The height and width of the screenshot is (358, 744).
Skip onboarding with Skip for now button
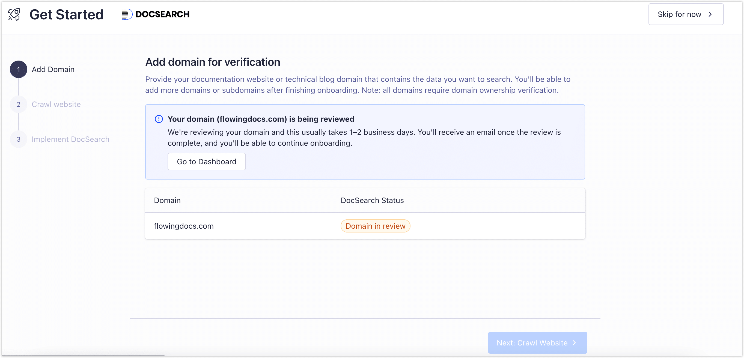tap(686, 14)
